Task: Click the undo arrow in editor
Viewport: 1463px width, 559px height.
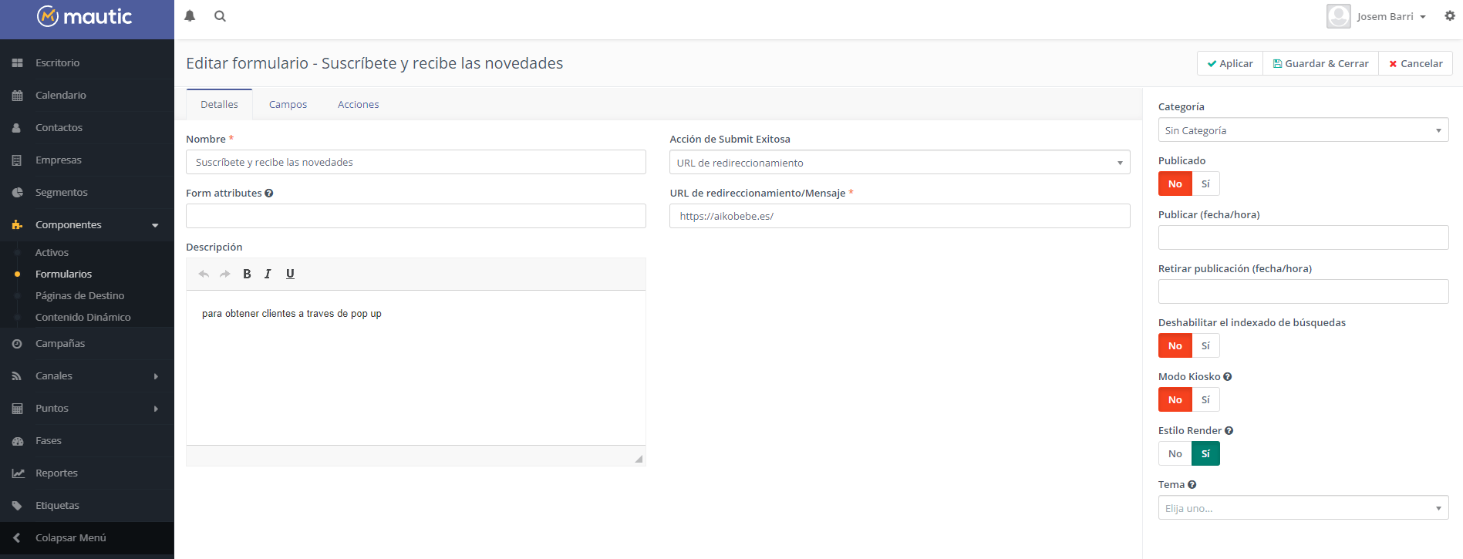Action: [x=204, y=274]
